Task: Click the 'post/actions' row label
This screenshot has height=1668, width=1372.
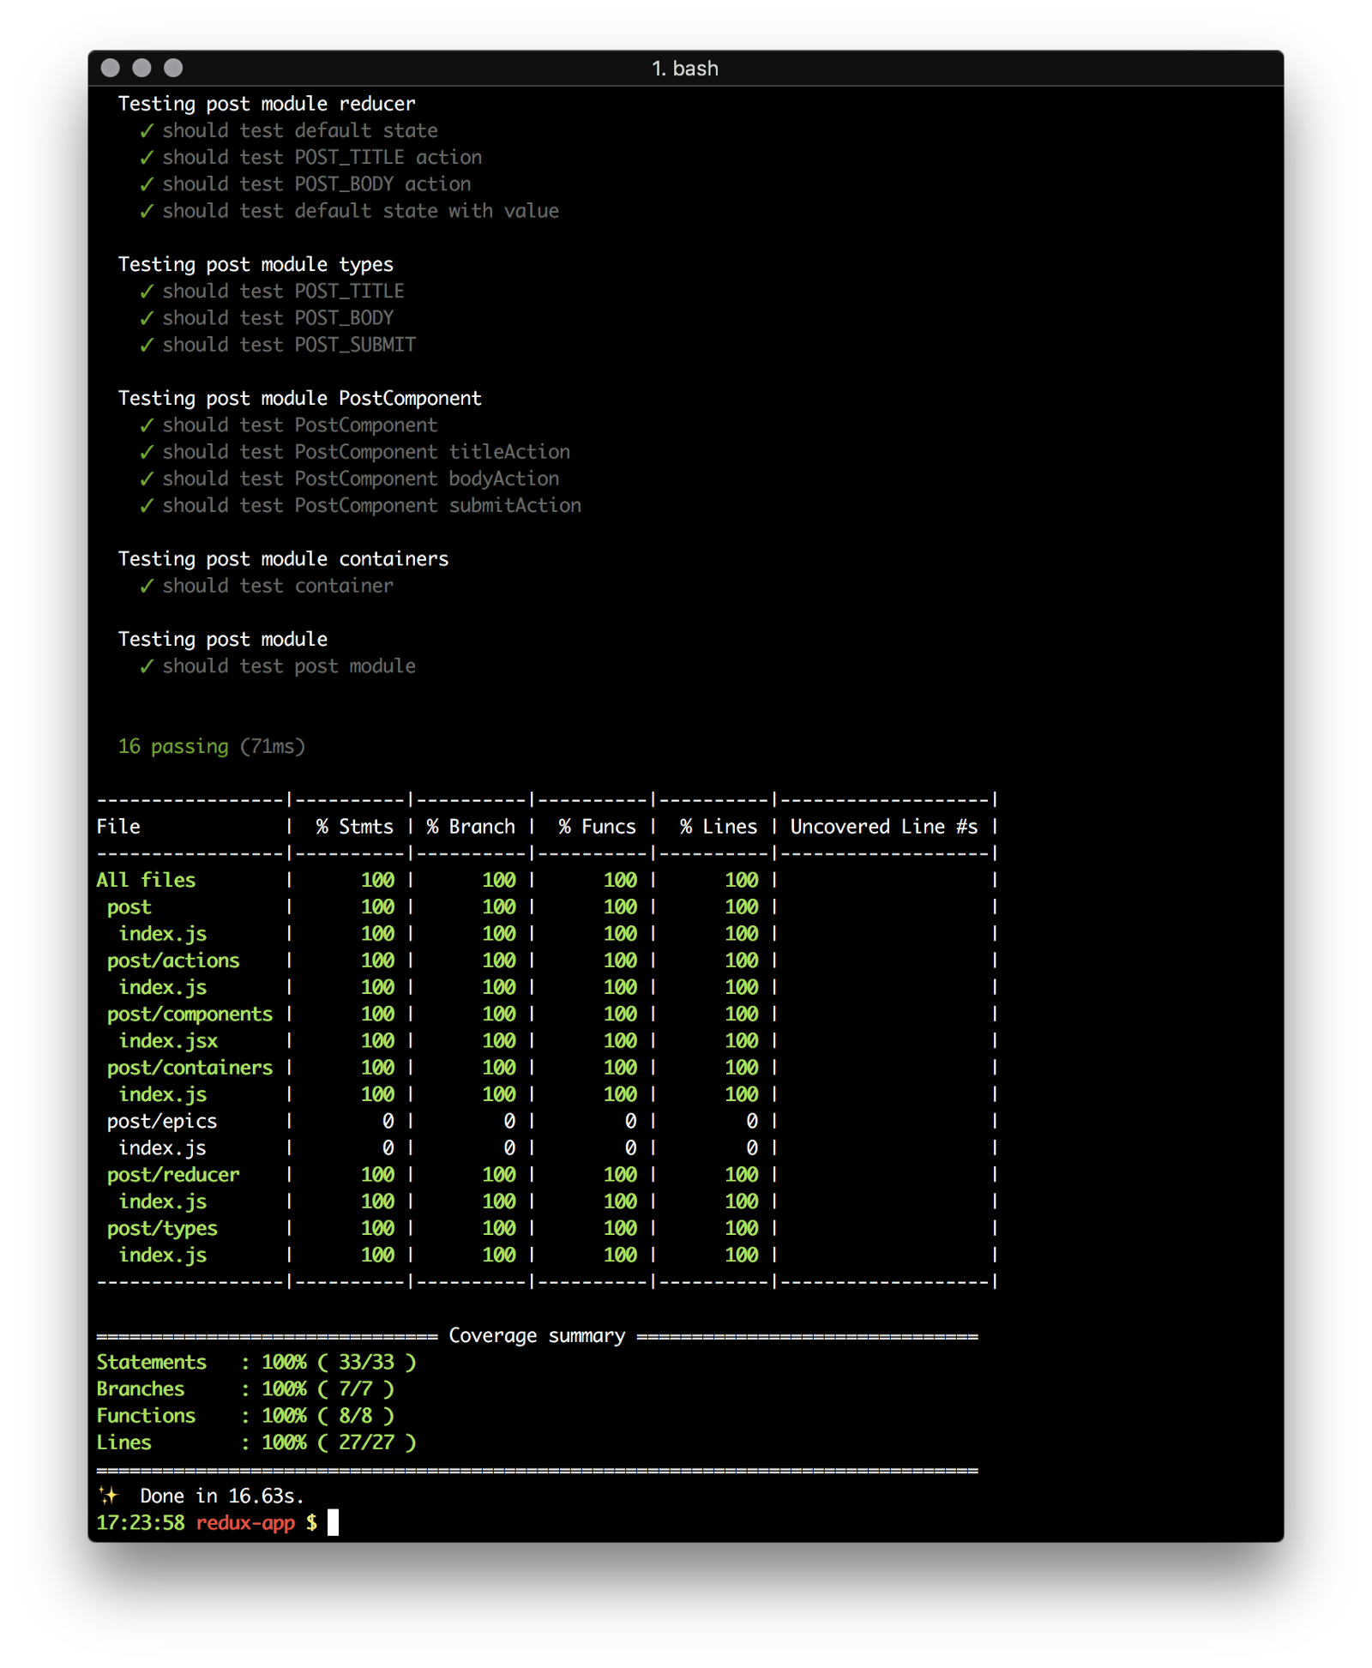Action: coord(173,960)
